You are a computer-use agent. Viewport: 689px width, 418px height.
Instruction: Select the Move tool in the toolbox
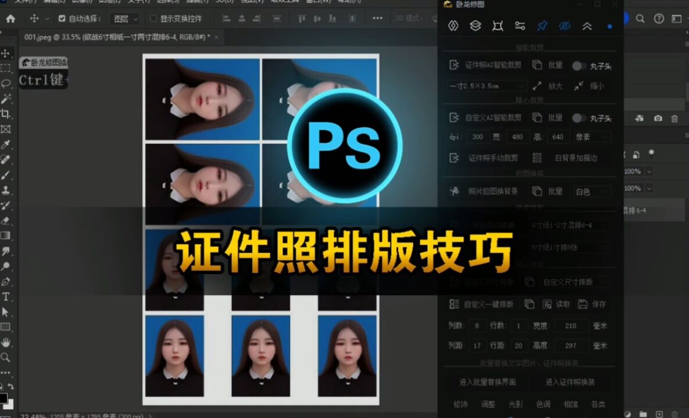point(6,53)
